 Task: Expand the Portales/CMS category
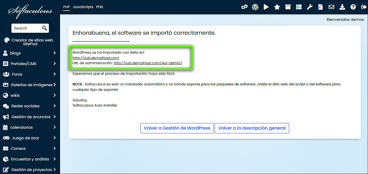30,64
